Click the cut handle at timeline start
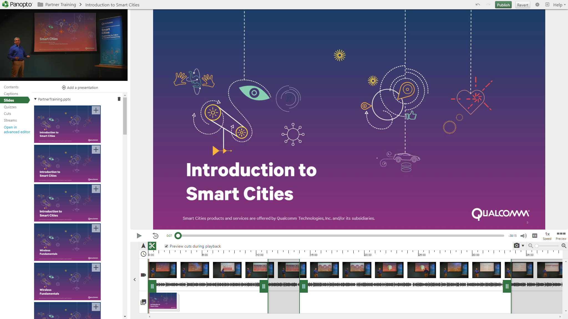 pos(152,286)
